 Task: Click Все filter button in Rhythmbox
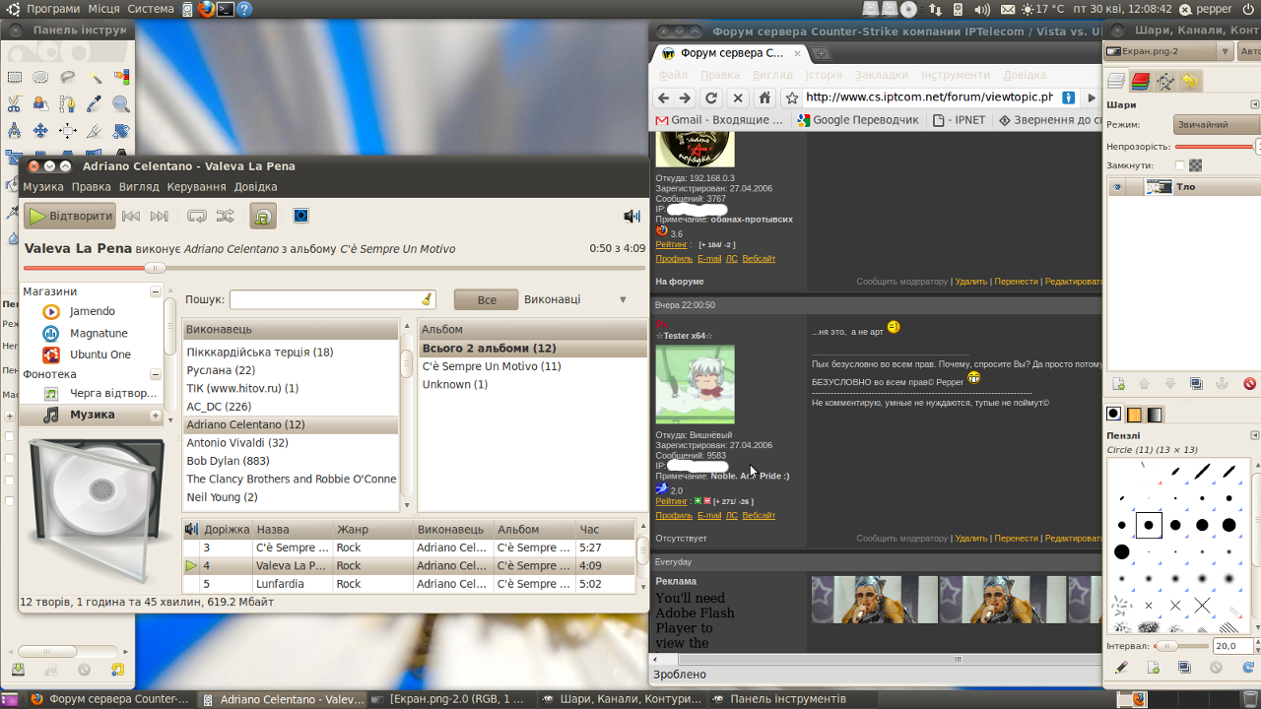point(487,299)
